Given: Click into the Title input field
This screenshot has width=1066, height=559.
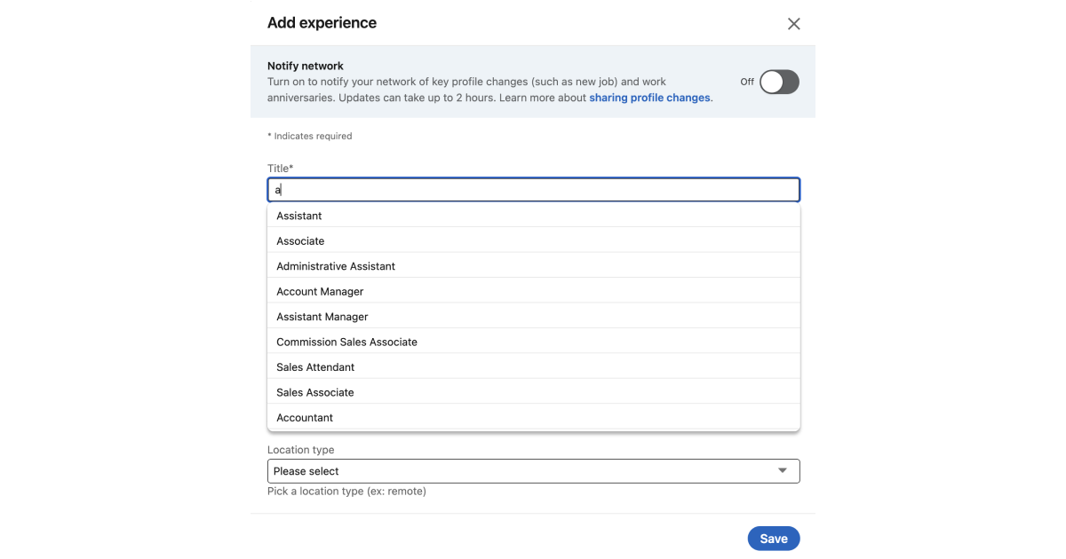Looking at the screenshot, I should tap(533, 190).
